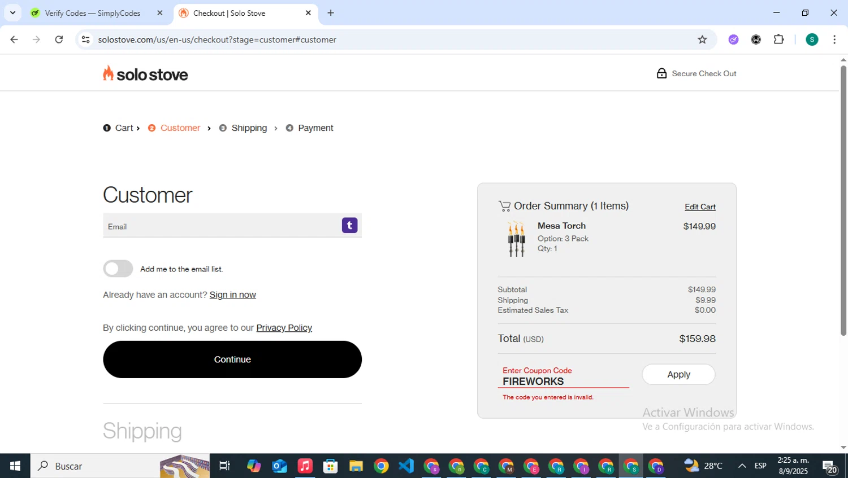
Task: Open Chrome's three-dot menu
Action: pos(834,40)
